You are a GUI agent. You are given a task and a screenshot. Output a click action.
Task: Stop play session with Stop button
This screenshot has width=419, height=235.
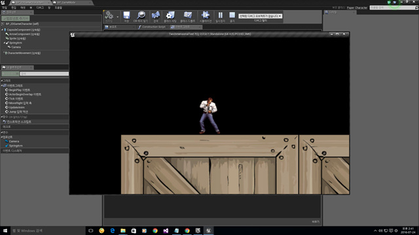(x=232, y=15)
